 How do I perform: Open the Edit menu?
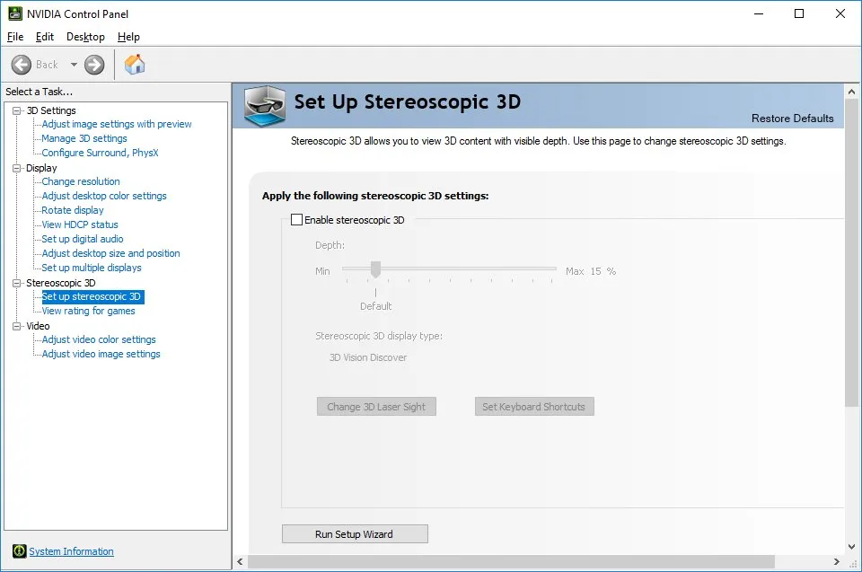pos(45,37)
